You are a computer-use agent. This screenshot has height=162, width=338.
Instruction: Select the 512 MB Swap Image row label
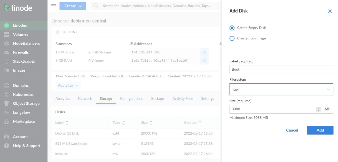pyautogui.click(x=71, y=144)
